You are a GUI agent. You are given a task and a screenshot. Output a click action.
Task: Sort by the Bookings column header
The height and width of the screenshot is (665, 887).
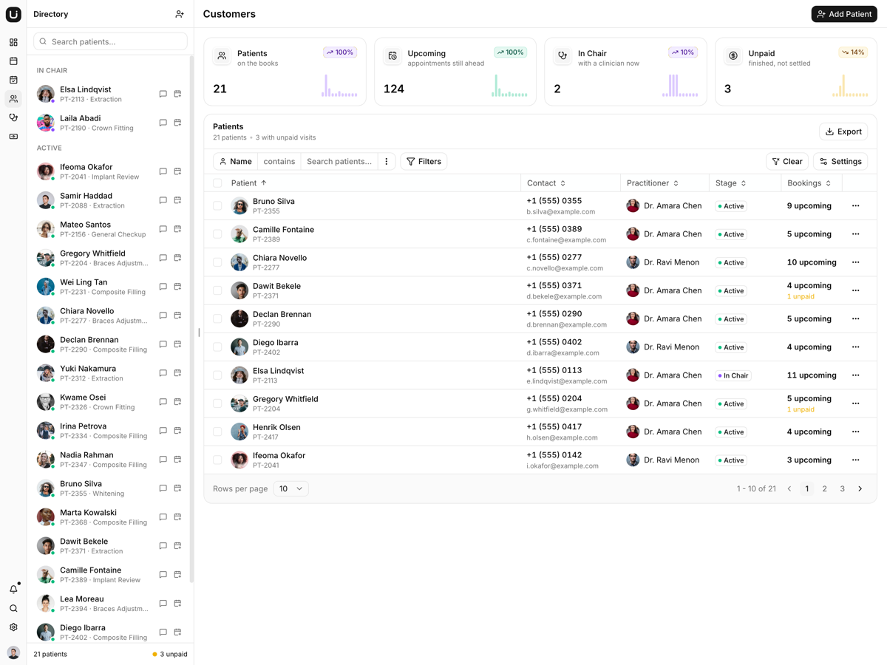(x=809, y=183)
